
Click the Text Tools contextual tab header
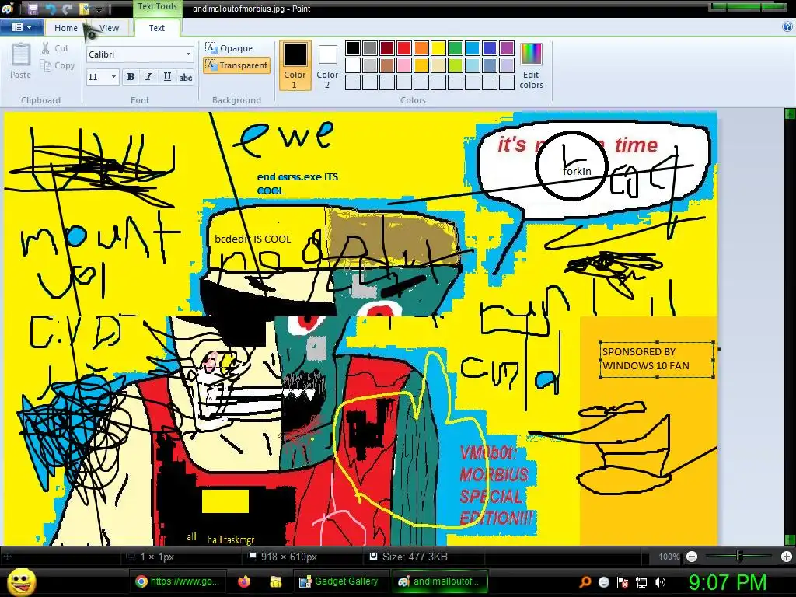pyautogui.click(x=157, y=7)
